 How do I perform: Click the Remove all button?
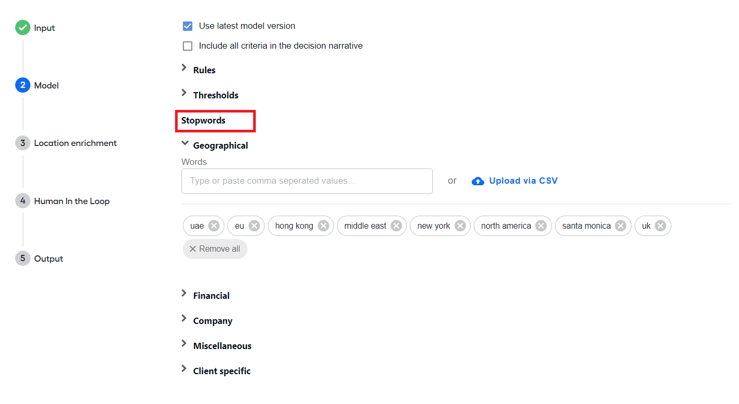click(x=215, y=249)
